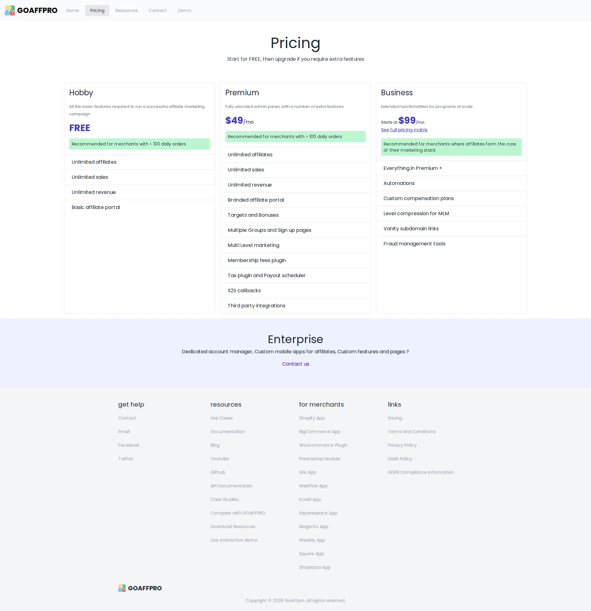View the Terms and Conditions page
This screenshot has height=611, width=591.
[x=411, y=432]
